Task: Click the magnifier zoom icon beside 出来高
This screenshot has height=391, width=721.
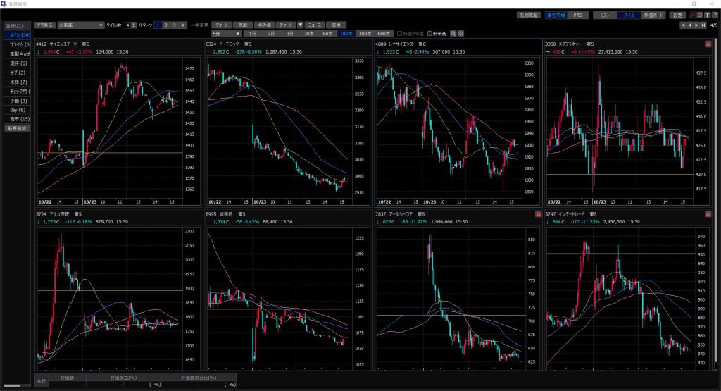Action: click(454, 33)
